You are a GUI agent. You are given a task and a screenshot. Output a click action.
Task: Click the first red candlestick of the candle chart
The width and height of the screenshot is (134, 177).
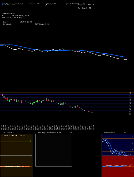tap(2, 95)
